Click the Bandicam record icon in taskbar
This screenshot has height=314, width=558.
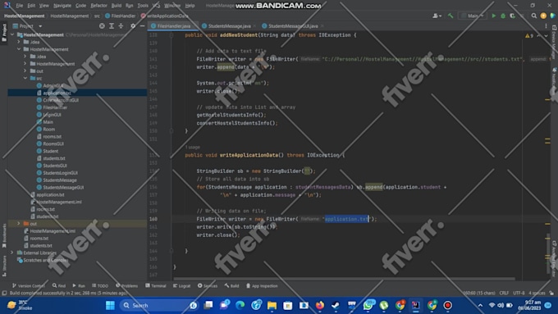click(x=448, y=305)
